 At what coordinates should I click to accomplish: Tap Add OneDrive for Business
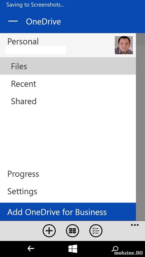click(68, 212)
